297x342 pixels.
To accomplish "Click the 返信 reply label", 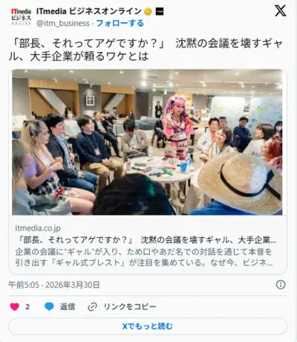I will [68, 307].
